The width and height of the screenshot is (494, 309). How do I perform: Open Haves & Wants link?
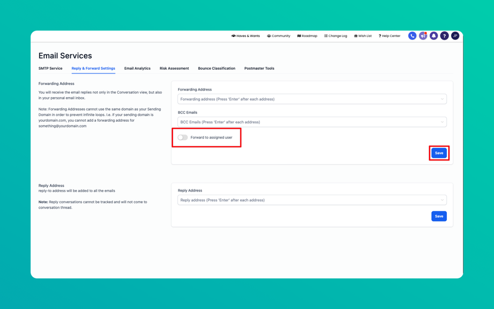(246, 36)
